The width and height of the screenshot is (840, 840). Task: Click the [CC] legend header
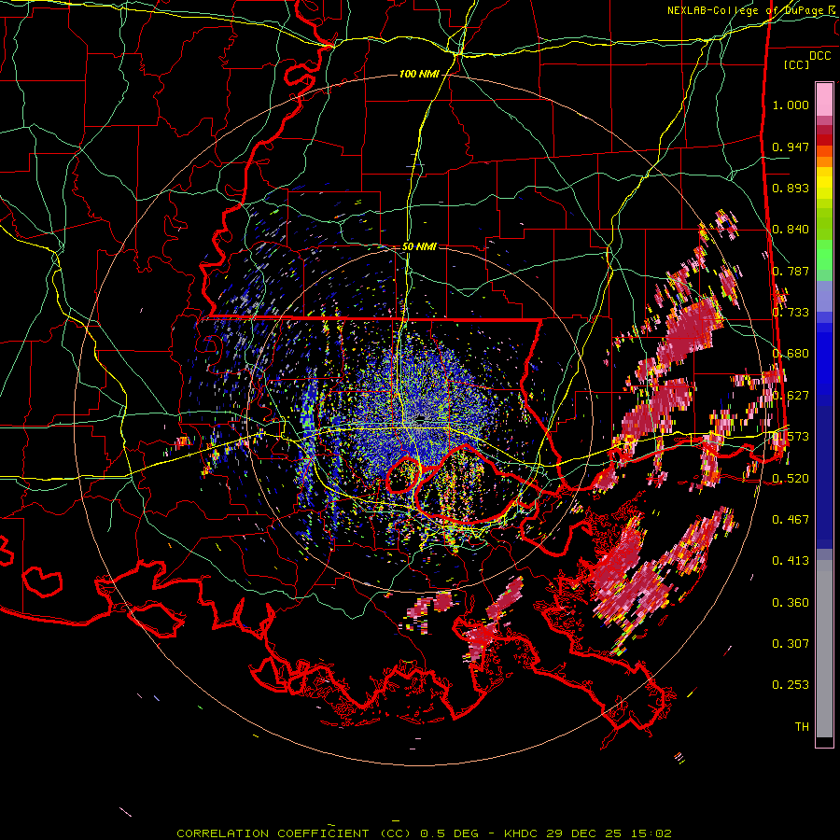pyautogui.click(x=797, y=64)
